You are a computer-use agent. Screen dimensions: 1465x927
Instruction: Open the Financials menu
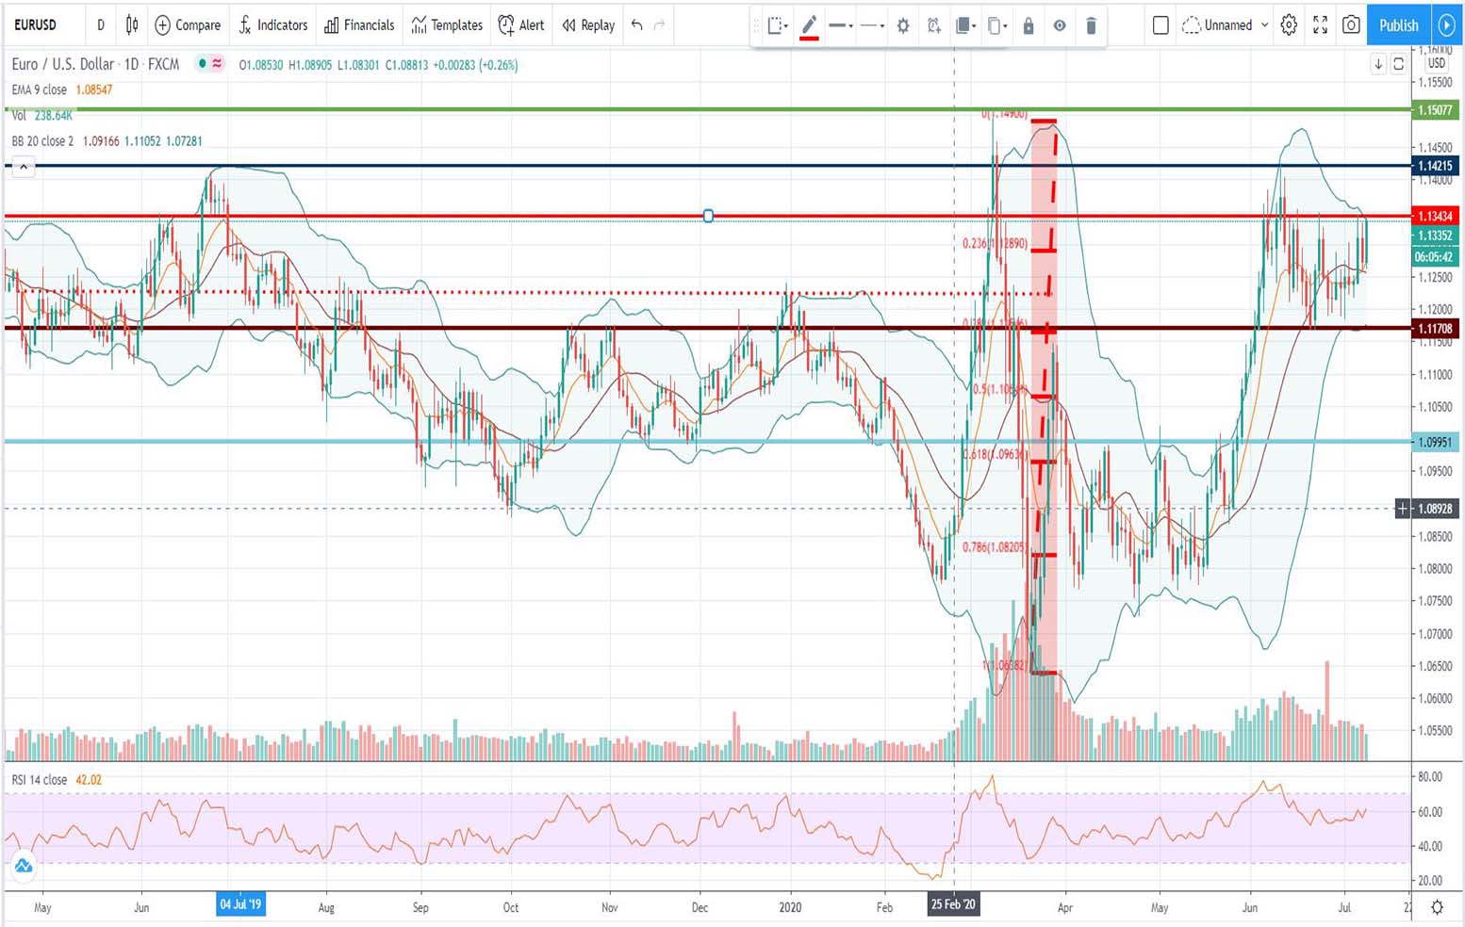pos(359,25)
